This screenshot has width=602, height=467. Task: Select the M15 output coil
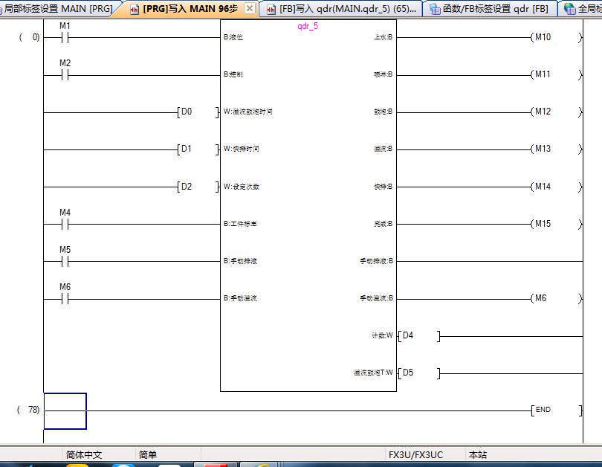point(543,224)
